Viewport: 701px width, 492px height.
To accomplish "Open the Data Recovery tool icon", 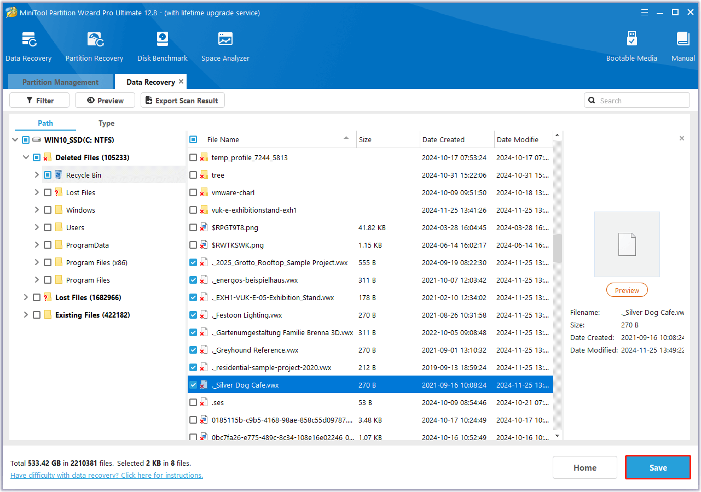I will [29, 40].
